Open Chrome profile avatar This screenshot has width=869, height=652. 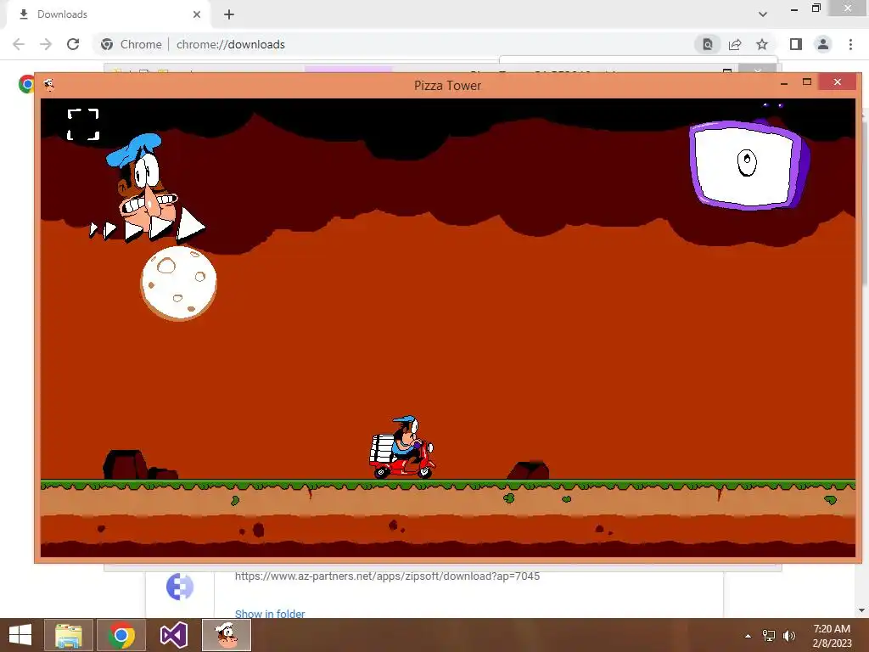(x=823, y=44)
